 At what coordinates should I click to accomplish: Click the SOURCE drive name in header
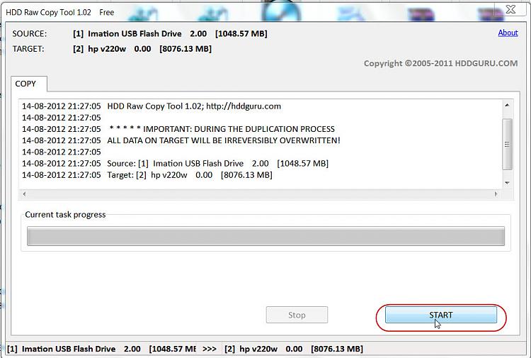[135, 34]
